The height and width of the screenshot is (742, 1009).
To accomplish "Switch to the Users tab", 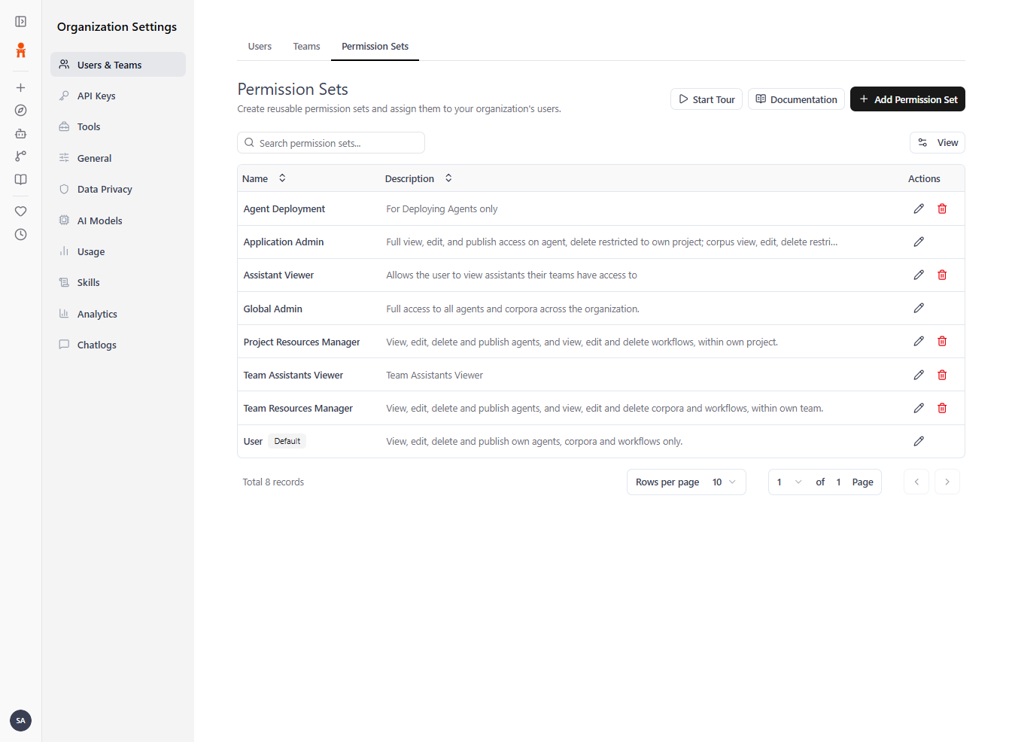I will click(260, 47).
